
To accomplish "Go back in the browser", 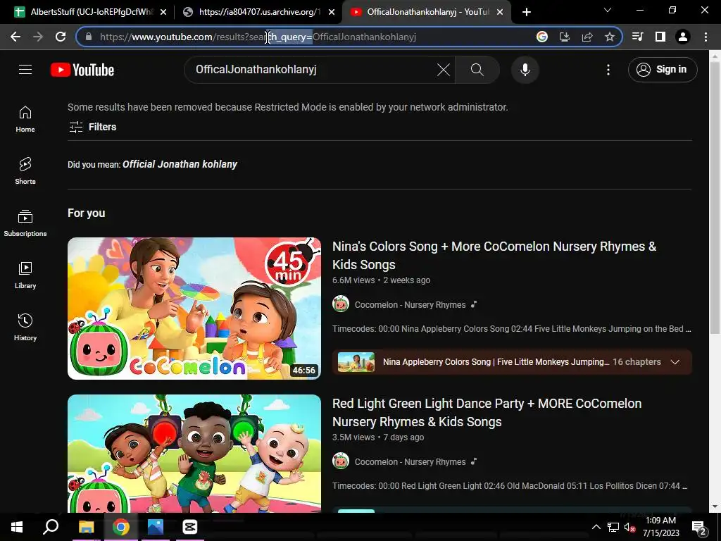I will click(15, 37).
